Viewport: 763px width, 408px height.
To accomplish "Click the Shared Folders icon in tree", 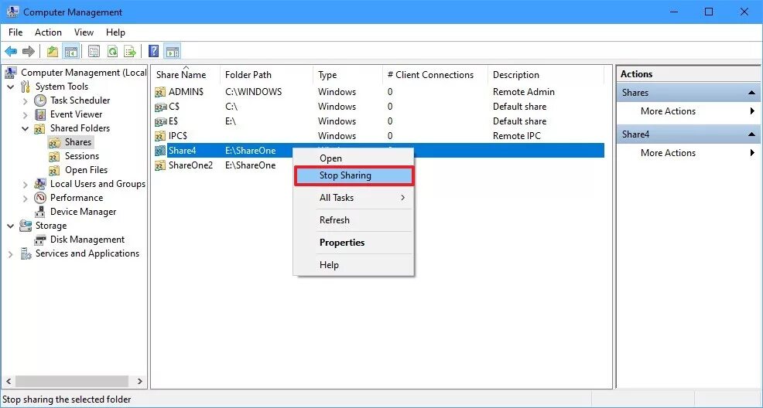I will point(40,128).
